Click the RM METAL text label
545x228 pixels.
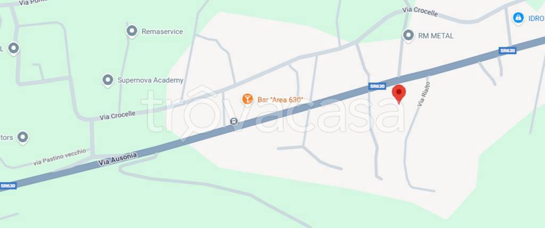pyautogui.click(x=435, y=36)
